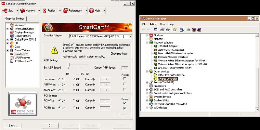
Task: Select the Welcome tree item
Action: [x=20, y=25]
